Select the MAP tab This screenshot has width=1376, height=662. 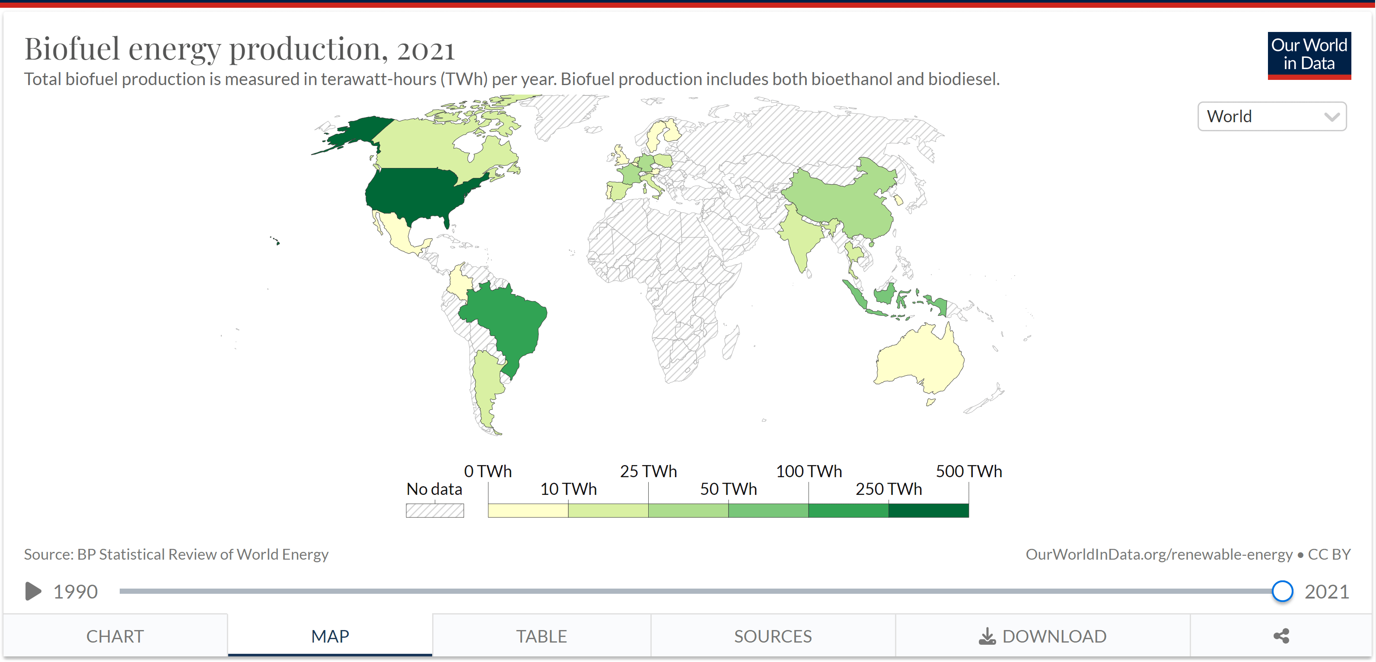(330, 636)
